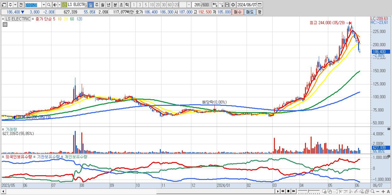Image resolution: width=392 pixels, height=195 pixels.
Task: Click the candle count field showing 265
Action: [x=196, y=5]
